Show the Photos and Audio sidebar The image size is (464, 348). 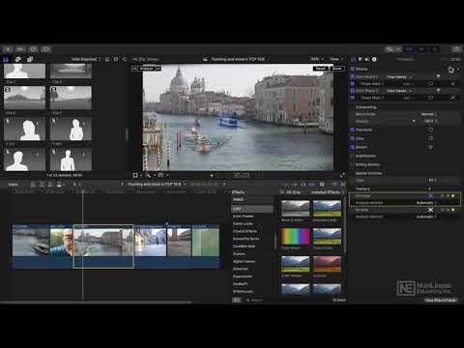[17, 59]
